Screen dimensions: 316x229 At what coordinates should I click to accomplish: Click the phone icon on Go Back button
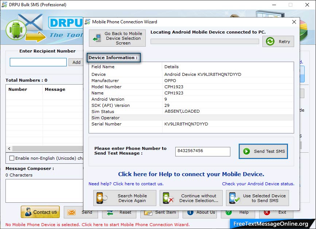97,38
